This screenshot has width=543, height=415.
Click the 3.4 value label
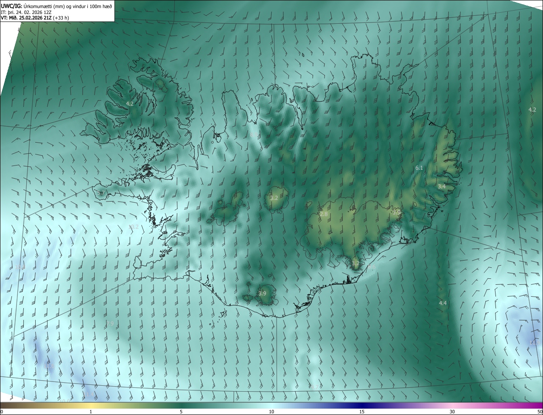(x=442, y=186)
